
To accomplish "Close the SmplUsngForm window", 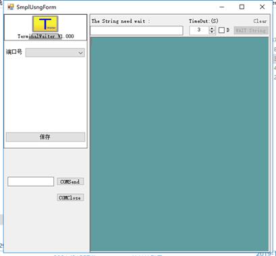I will point(262,7).
